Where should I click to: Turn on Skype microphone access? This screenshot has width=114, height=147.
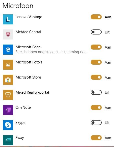(x=96, y=123)
